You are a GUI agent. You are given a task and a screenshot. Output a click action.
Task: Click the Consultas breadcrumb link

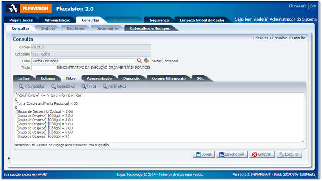(x=261, y=38)
